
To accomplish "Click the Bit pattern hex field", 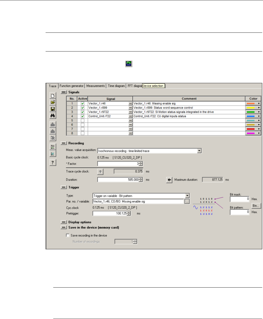I will 240,212.
